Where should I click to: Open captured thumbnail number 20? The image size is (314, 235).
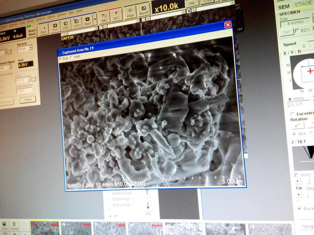(x=76, y=228)
